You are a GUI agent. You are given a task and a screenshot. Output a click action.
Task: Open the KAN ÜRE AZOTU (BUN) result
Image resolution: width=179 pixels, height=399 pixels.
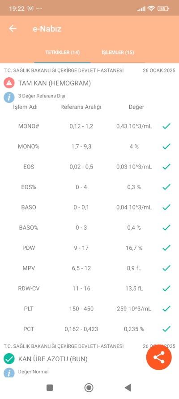[x=53, y=359]
